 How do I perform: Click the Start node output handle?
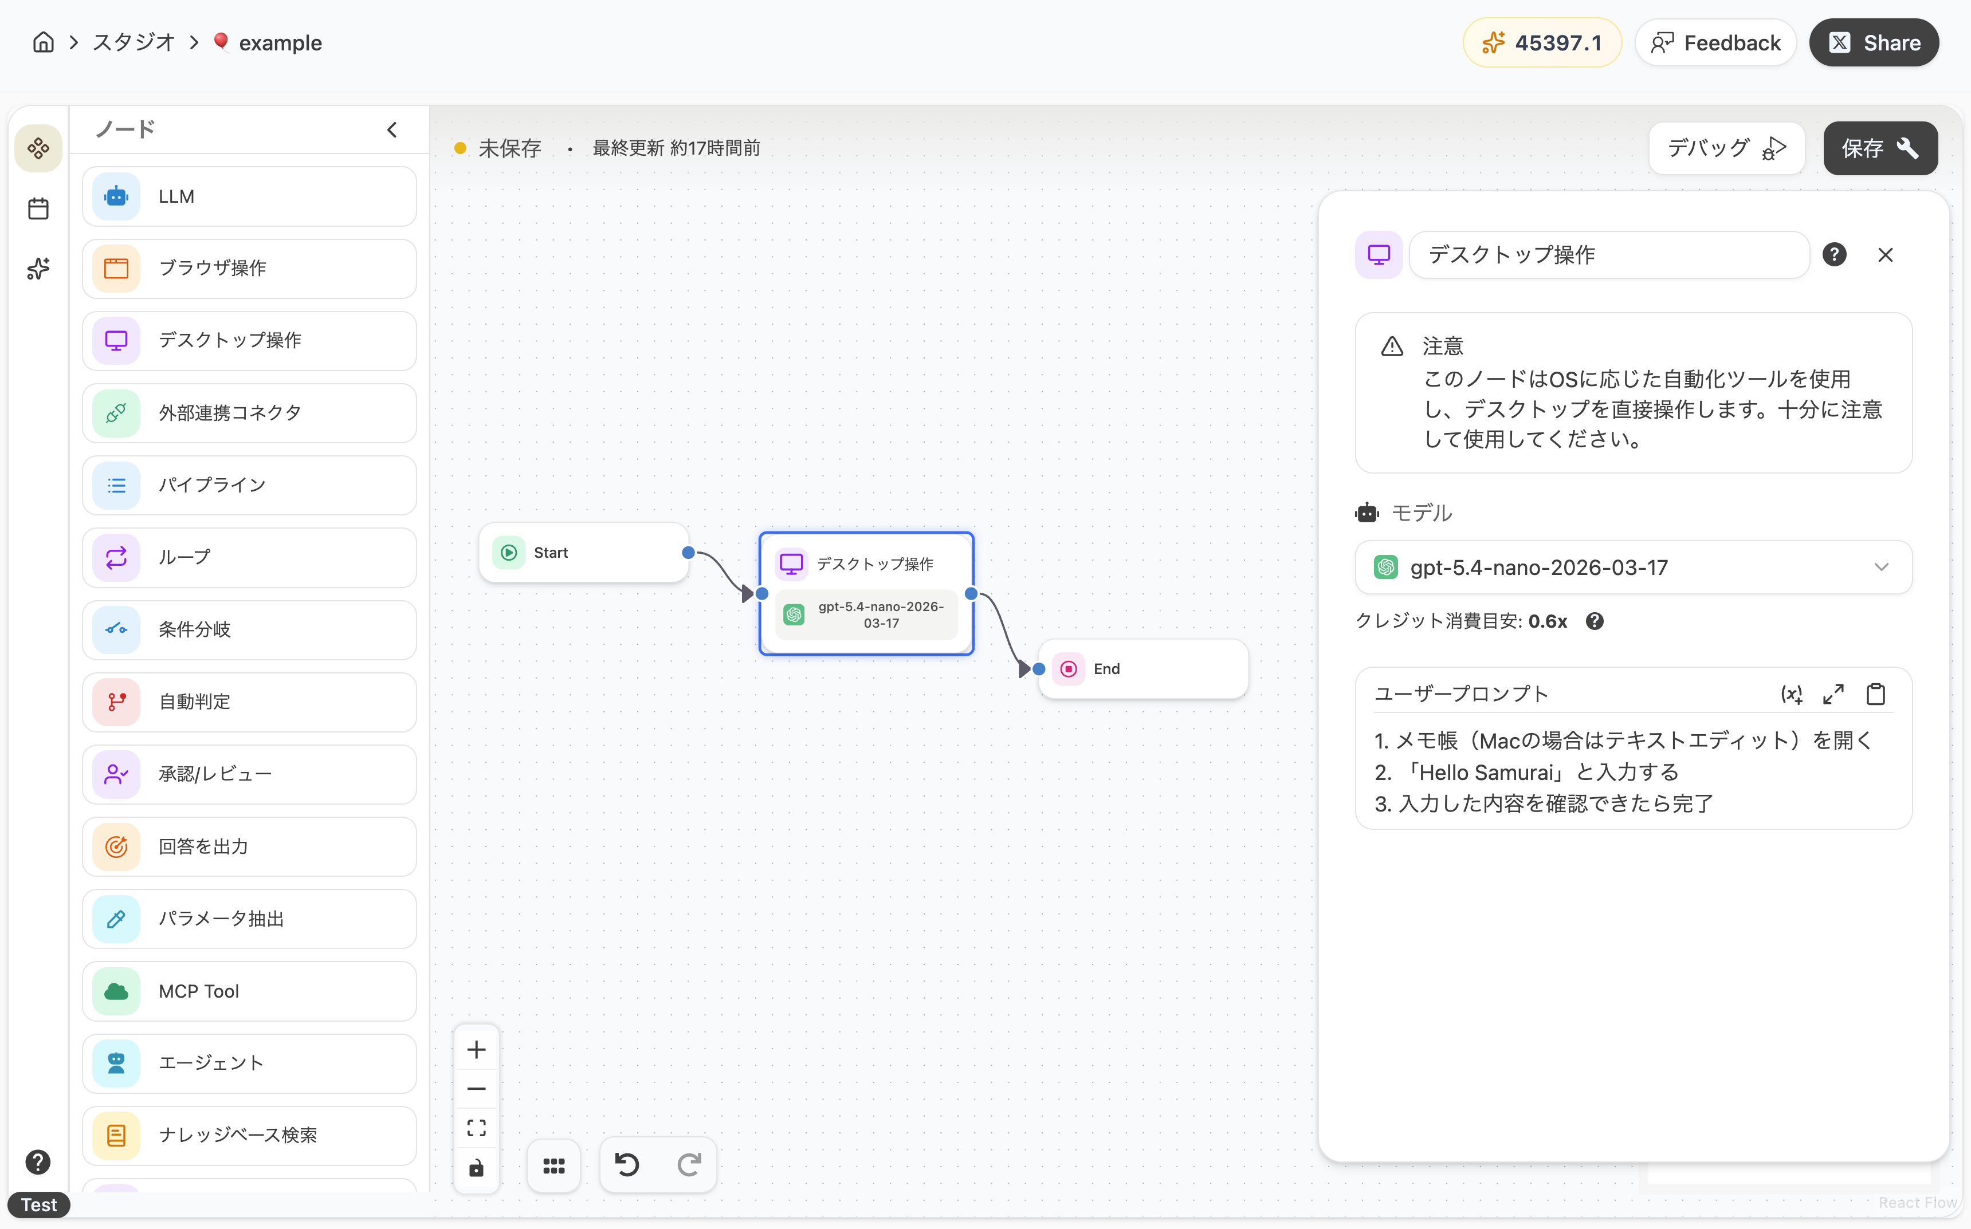689,553
